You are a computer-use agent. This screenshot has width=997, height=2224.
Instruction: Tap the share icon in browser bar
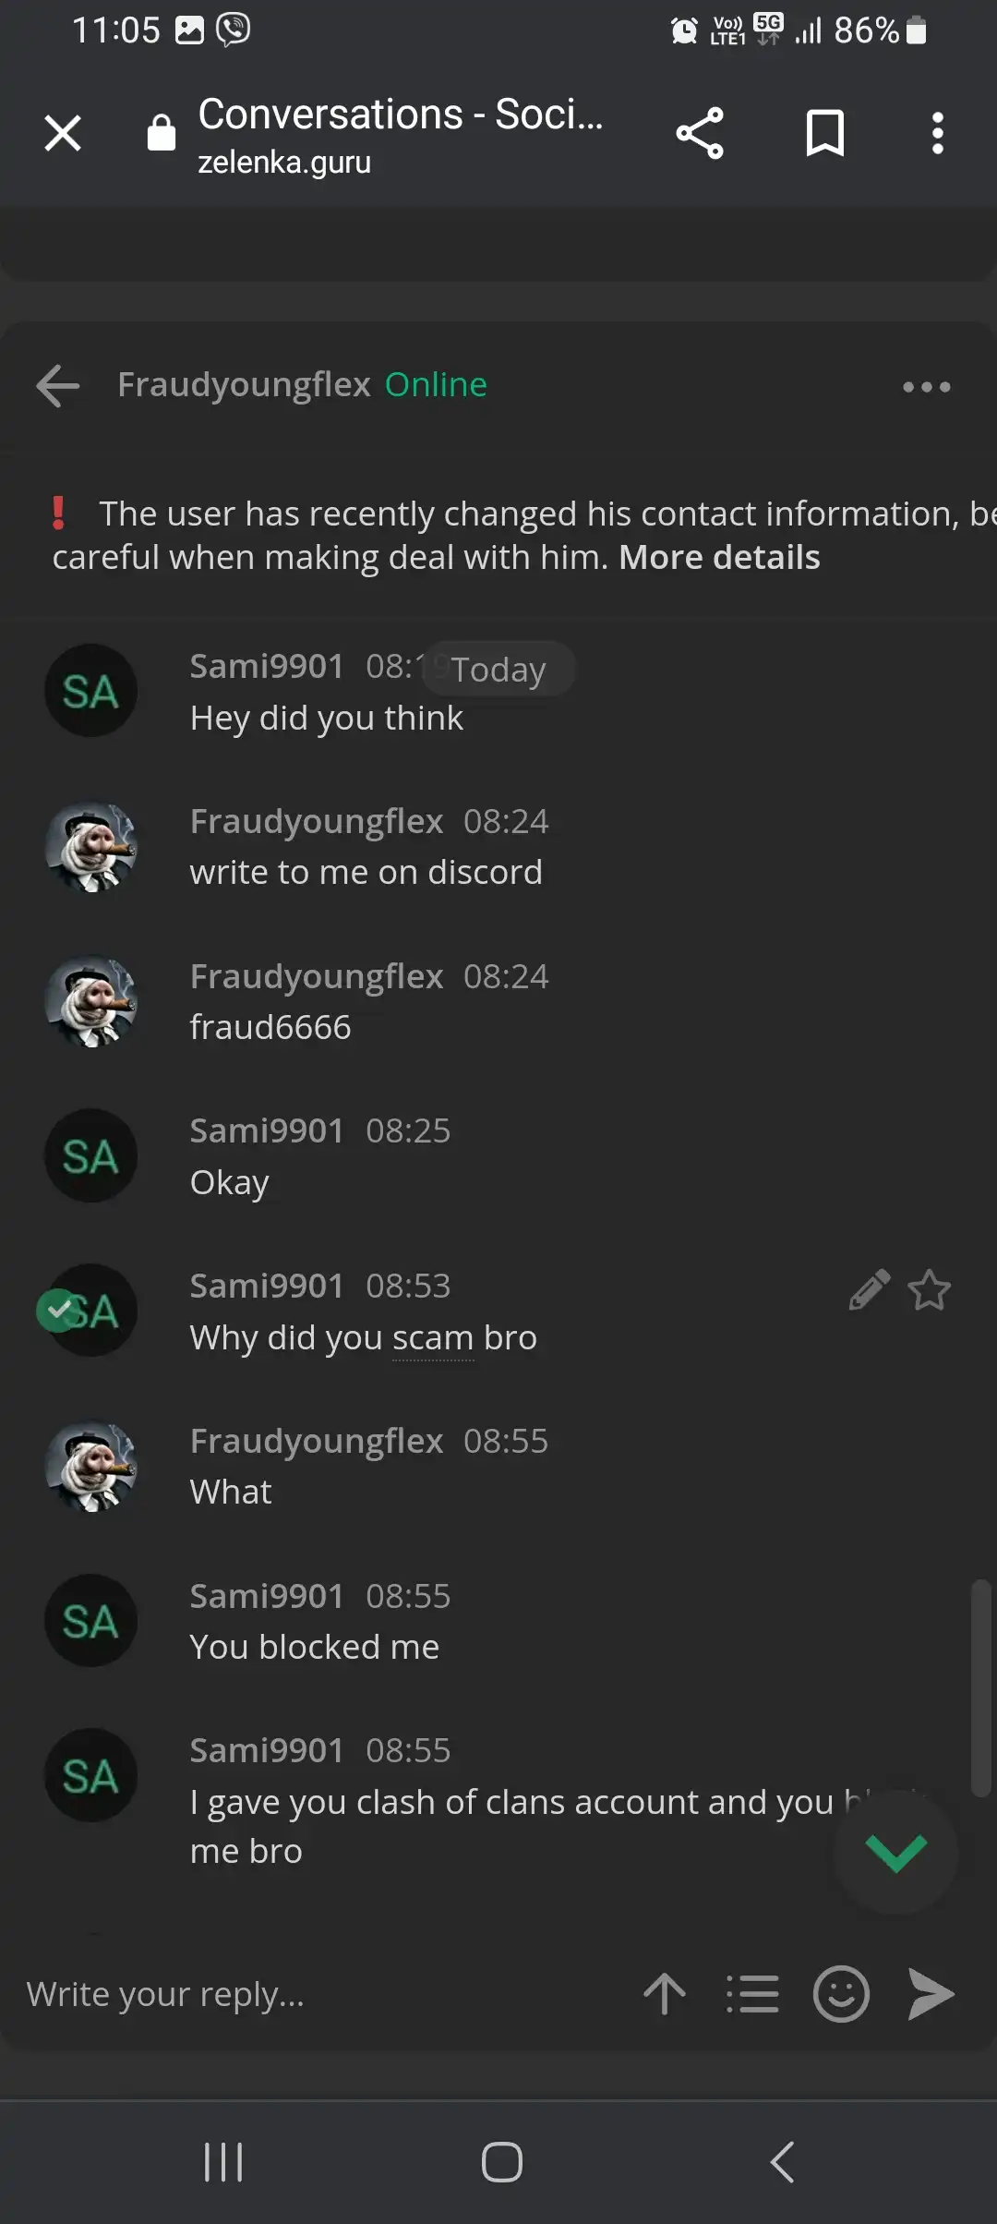click(x=700, y=133)
